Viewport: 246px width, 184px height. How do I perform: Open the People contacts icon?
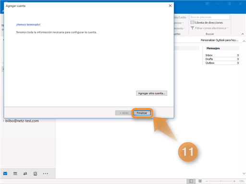pyautogui.click(x=25, y=173)
